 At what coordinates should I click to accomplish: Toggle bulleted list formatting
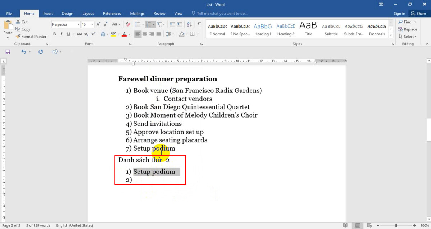[138, 24]
